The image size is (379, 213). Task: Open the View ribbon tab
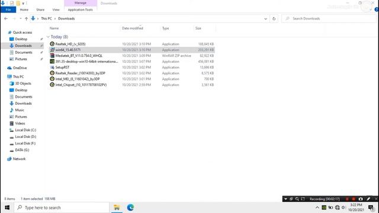56,9
